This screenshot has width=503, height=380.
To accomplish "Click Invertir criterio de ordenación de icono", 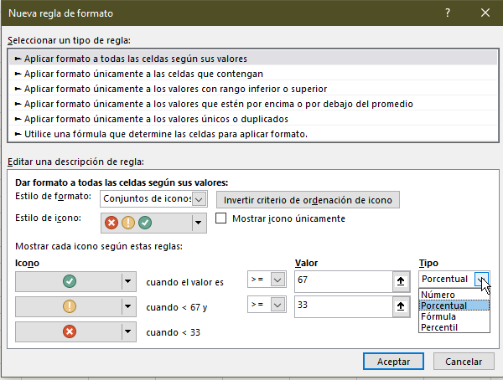I will pos(308,200).
